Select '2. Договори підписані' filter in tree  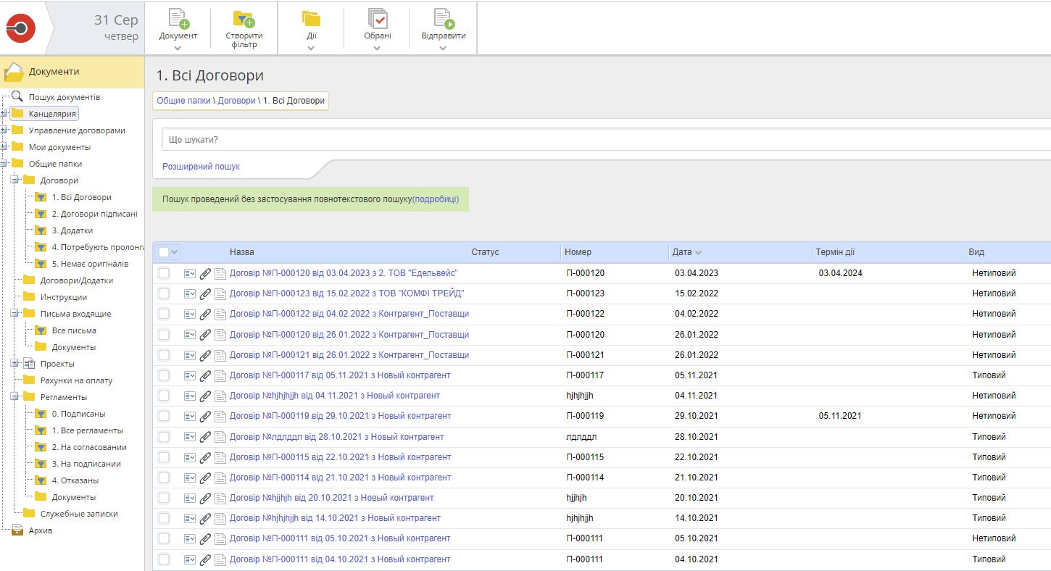coord(94,214)
